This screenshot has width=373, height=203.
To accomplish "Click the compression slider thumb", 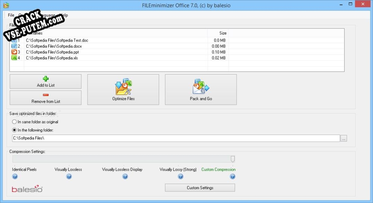I will coord(232,159).
